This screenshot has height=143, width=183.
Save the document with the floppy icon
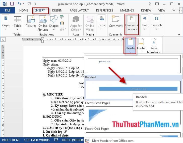pos(12,4)
